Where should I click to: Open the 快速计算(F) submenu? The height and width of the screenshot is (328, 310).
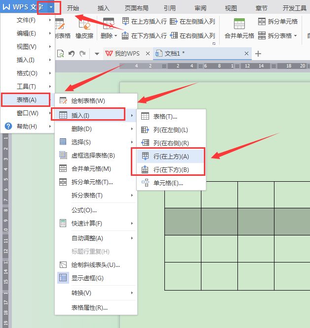96,224
